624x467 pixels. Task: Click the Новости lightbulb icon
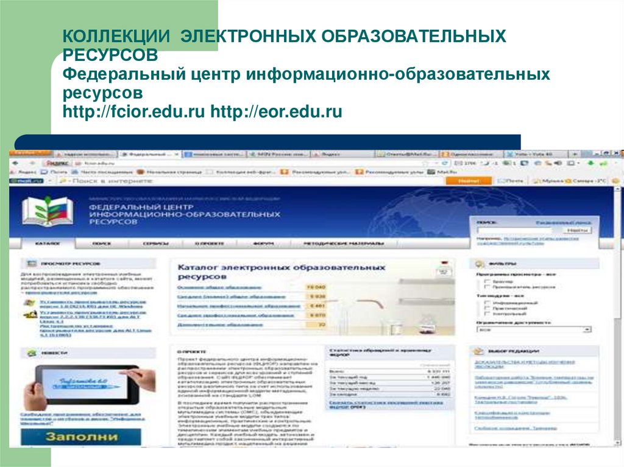click(x=31, y=352)
